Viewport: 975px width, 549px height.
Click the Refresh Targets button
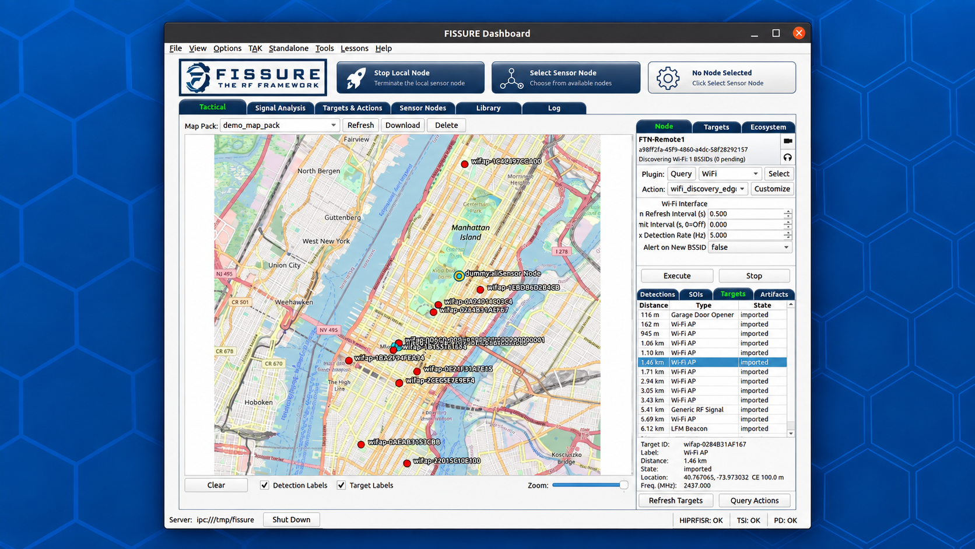[x=676, y=501]
